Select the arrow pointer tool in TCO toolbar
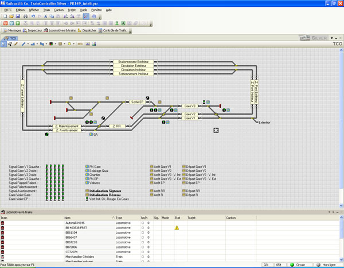Viewport: 344px width, 268px height. click(4, 44)
